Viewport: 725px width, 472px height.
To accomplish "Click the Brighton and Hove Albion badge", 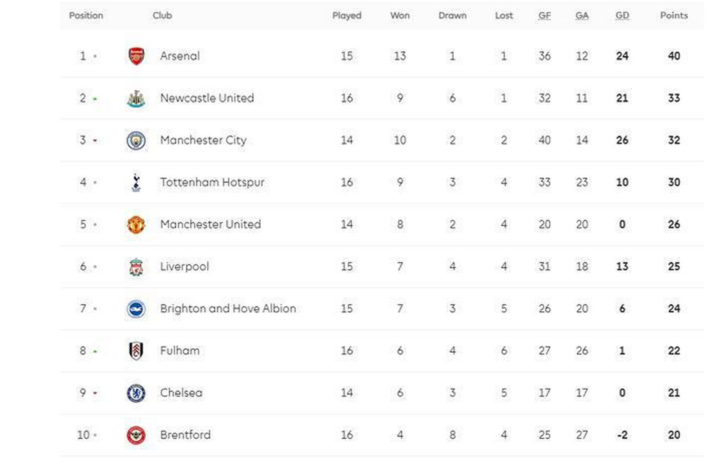I will [x=136, y=309].
